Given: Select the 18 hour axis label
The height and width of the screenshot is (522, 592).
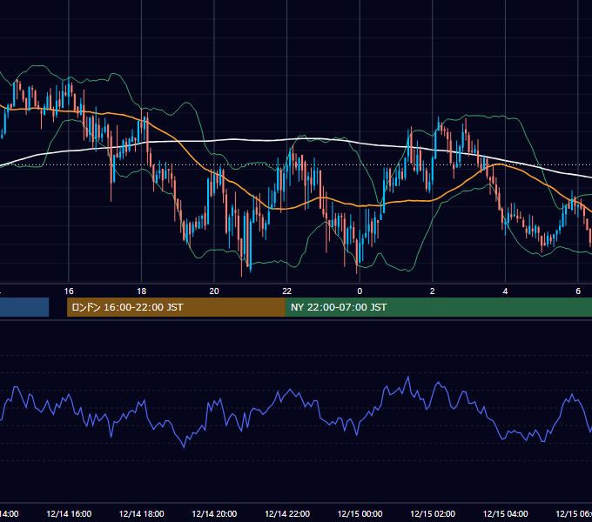Looking at the screenshot, I should [142, 291].
